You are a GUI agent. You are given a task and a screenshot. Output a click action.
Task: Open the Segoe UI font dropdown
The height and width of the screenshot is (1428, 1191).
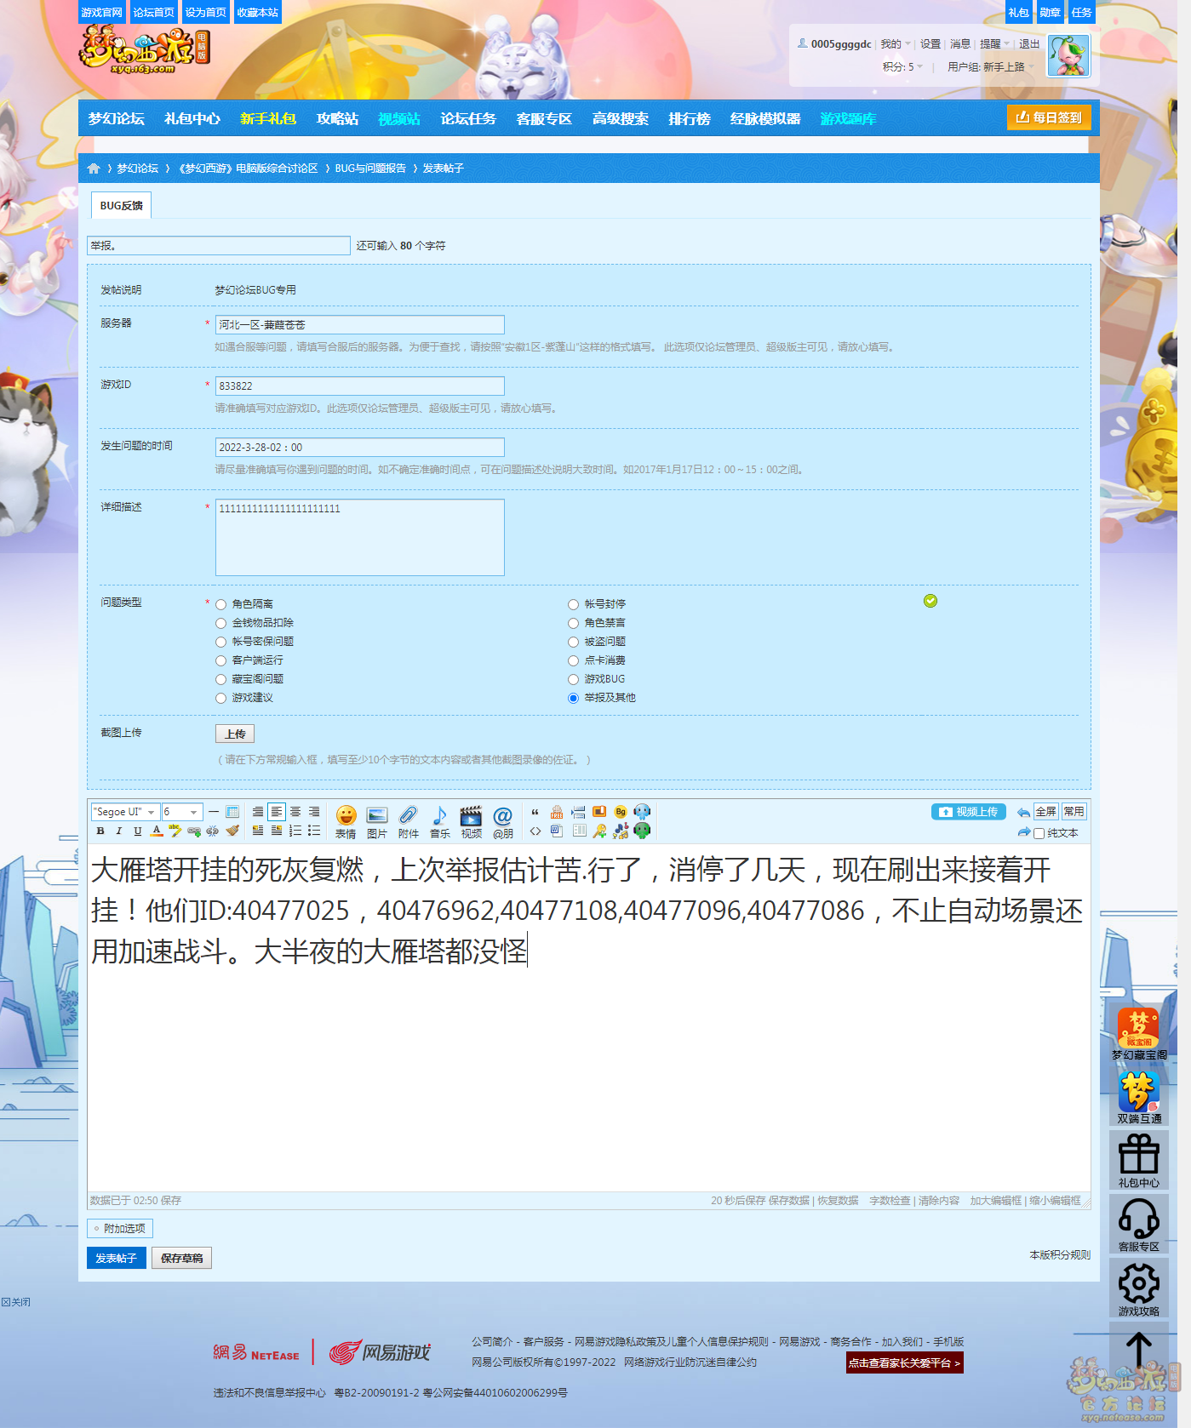pos(125,812)
